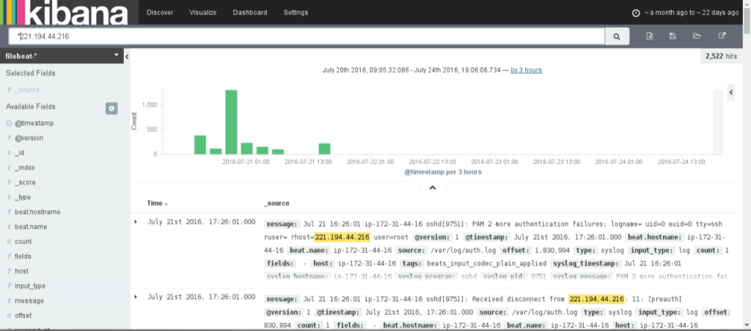Open the Visualize tab
Image resolution: width=751 pixels, height=331 pixels.
tap(202, 12)
